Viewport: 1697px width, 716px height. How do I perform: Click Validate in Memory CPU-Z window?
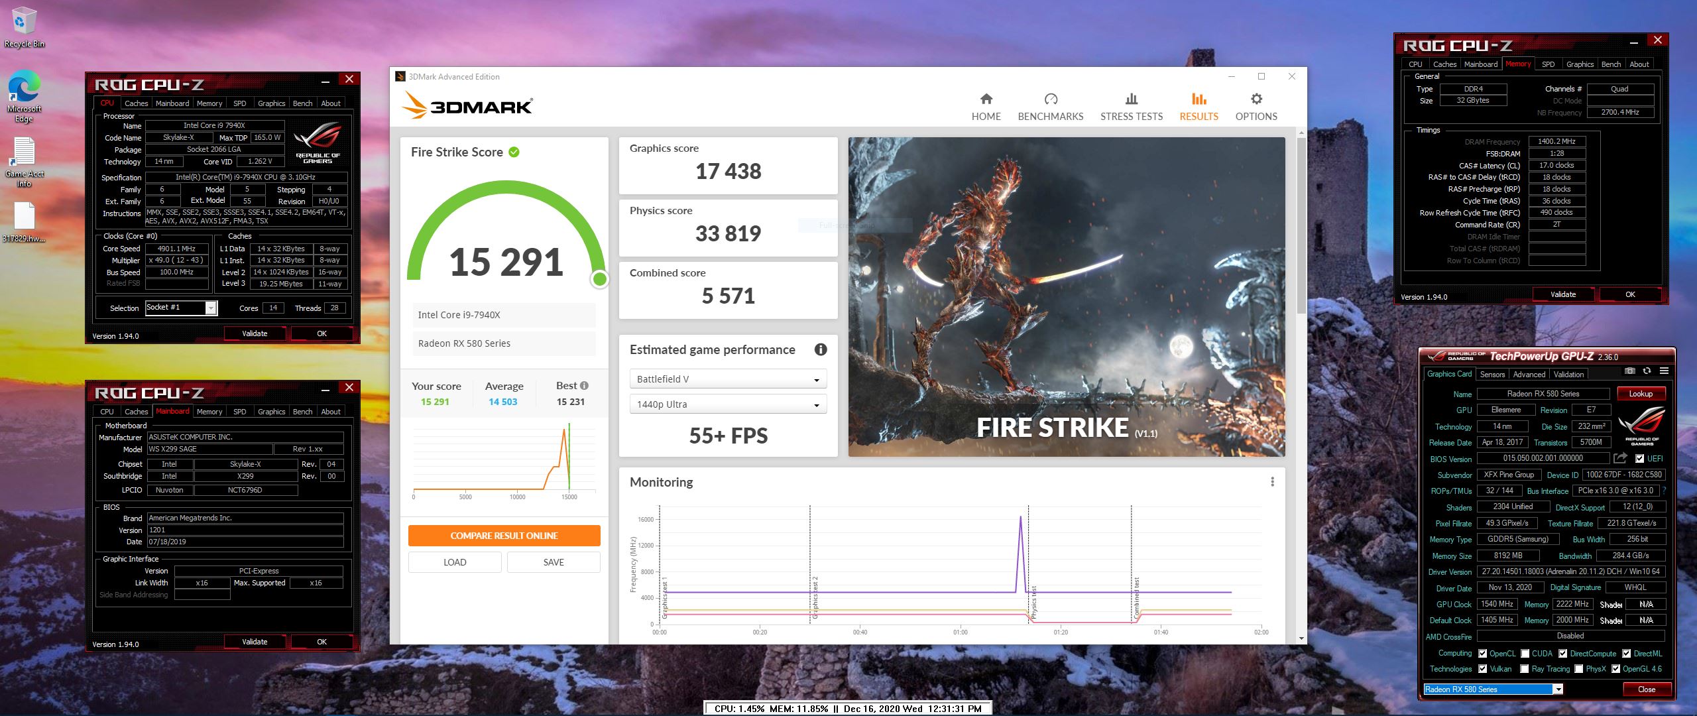pos(1563,294)
